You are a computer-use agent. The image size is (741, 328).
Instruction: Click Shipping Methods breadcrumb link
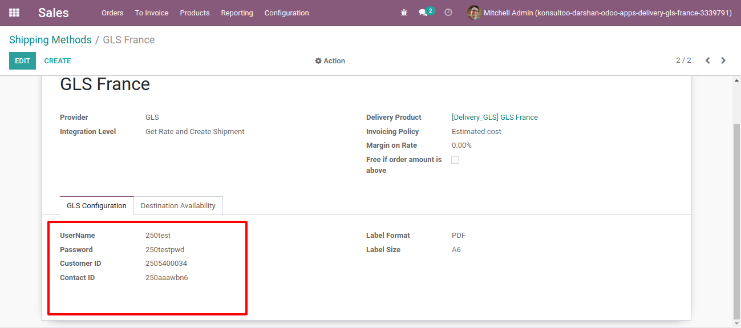tap(50, 40)
